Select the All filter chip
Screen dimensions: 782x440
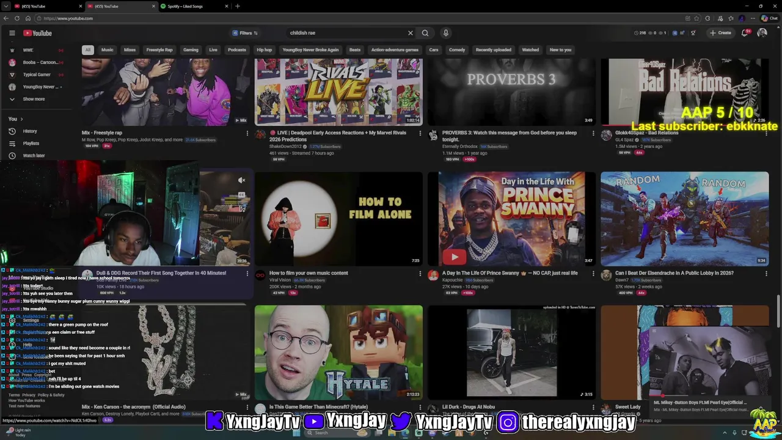88,50
